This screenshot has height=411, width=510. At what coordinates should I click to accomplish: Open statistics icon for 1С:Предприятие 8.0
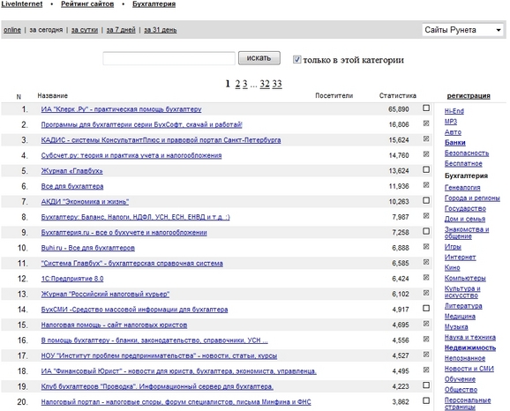[426, 277]
